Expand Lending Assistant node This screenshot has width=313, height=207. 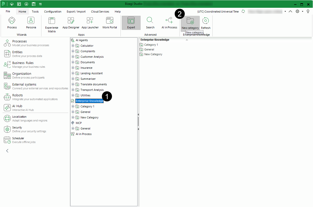point(73,73)
